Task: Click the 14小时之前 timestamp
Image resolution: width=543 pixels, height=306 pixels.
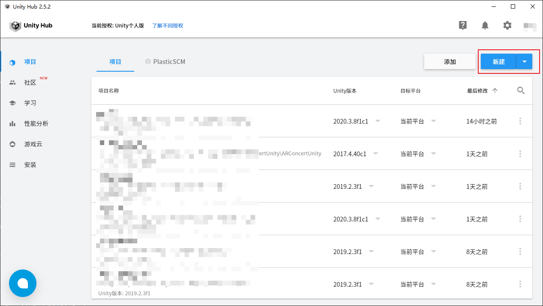Action: tap(482, 121)
